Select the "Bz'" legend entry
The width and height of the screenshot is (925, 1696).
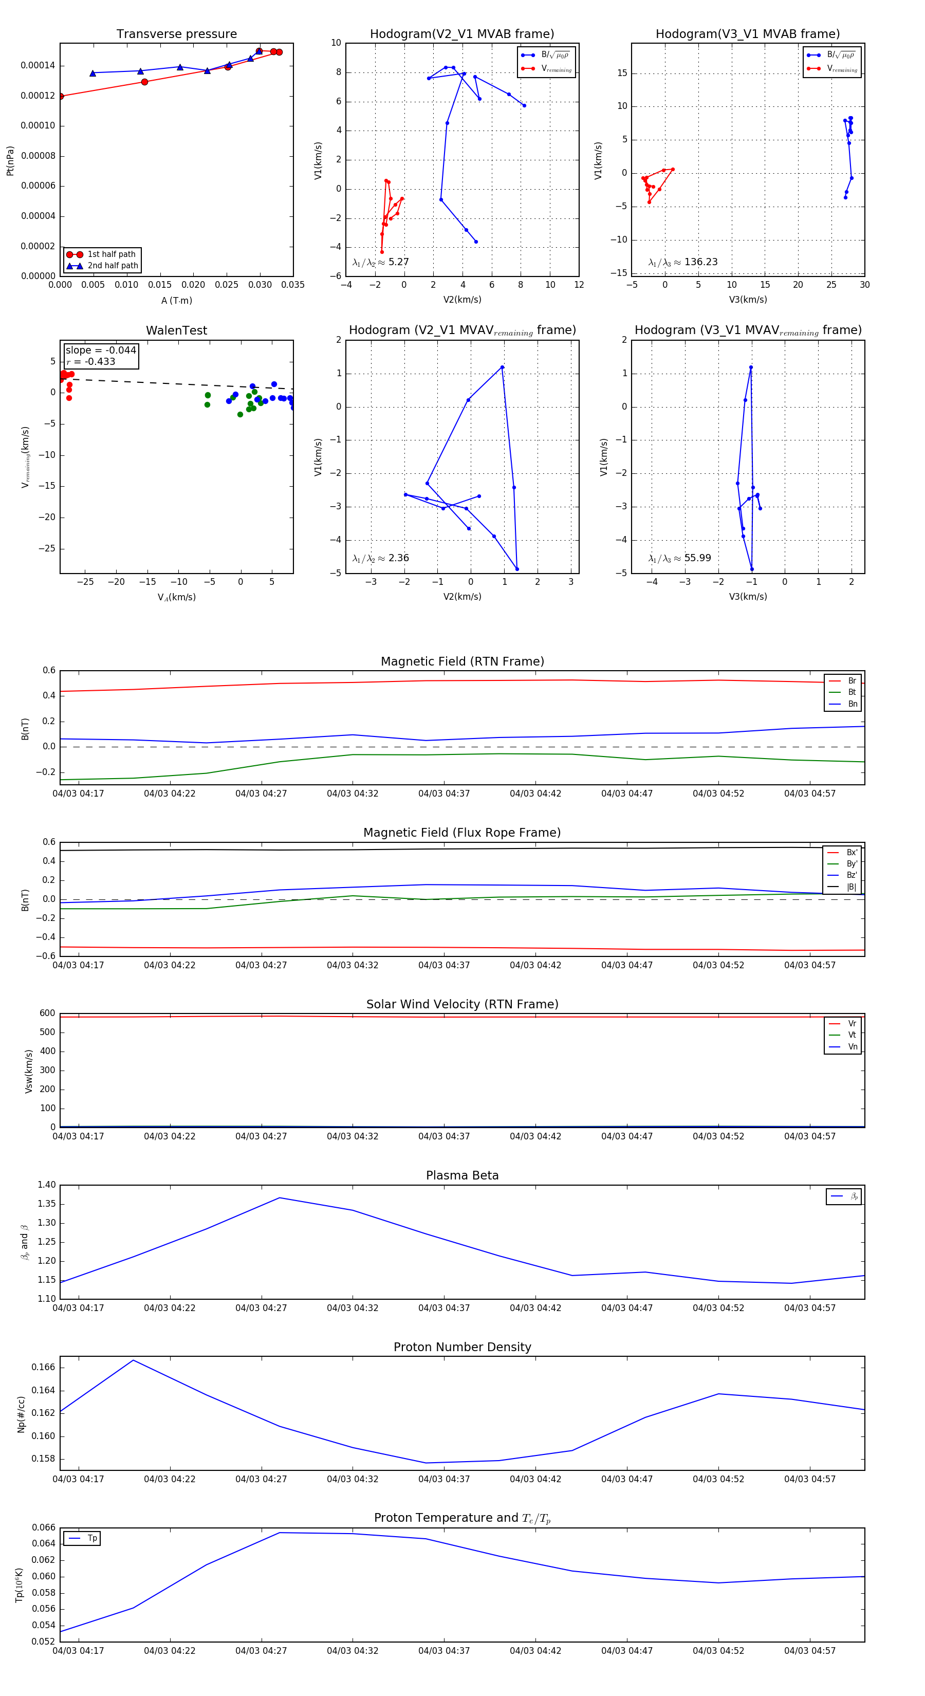tap(843, 875)
